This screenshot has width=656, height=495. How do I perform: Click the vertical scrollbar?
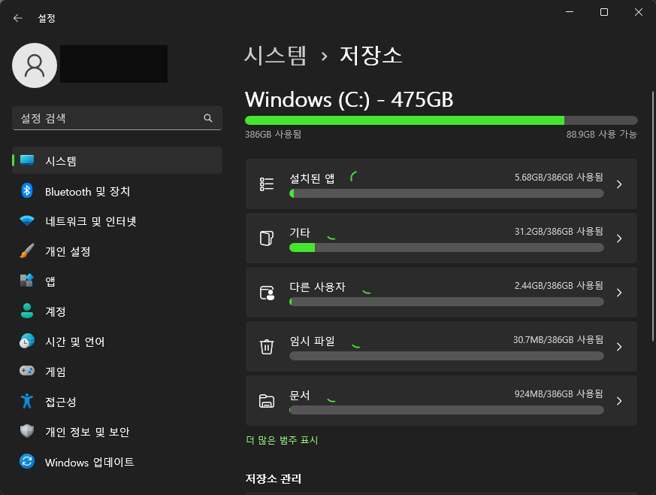653,216
